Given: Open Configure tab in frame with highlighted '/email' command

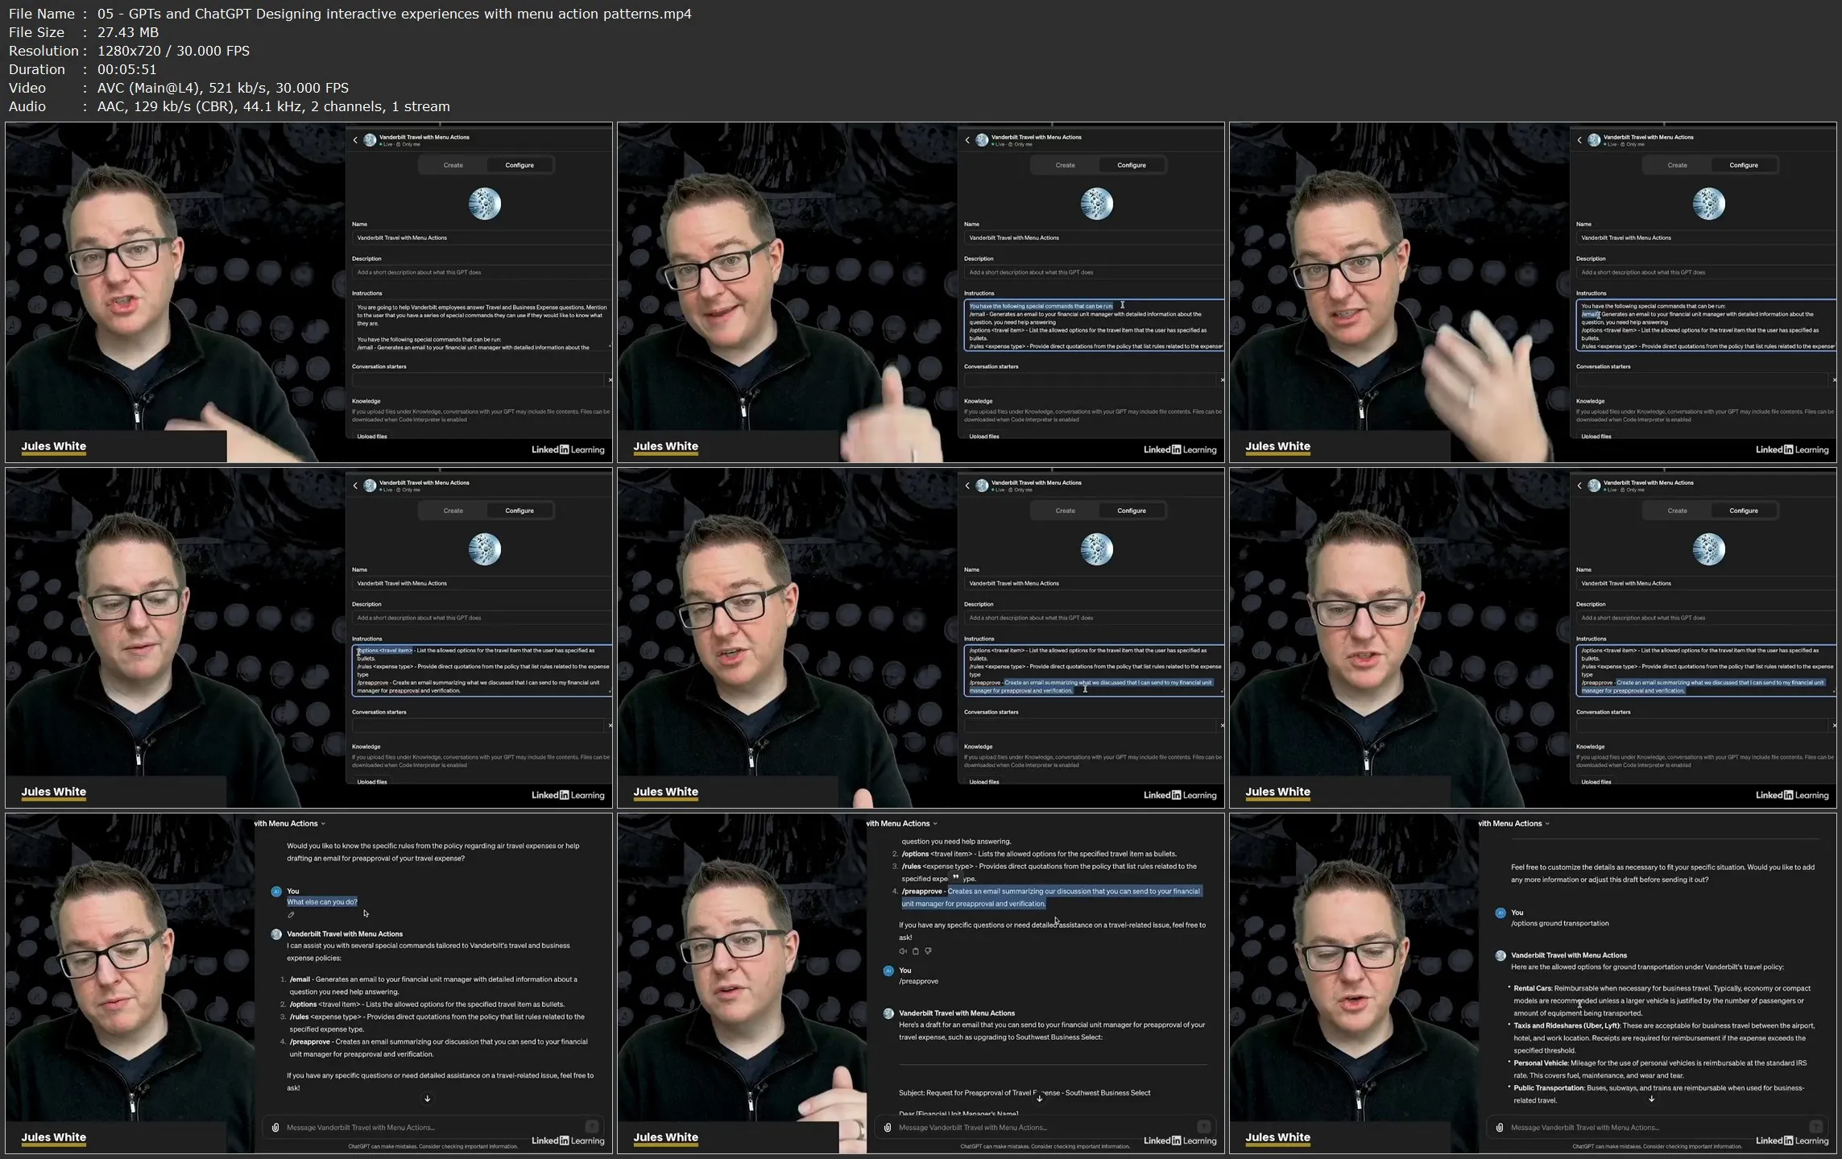Looking at the screenshot, I should pyautogui.click(x=1744, y=165).
